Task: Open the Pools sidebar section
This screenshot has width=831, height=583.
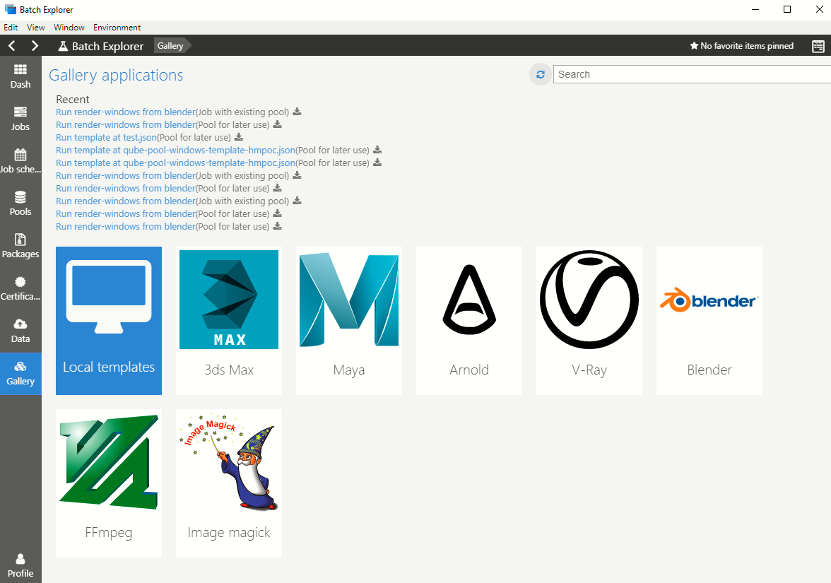Action: pos(20,204)
